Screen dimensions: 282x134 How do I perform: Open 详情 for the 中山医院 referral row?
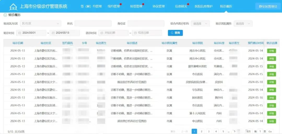pos(271,121)
